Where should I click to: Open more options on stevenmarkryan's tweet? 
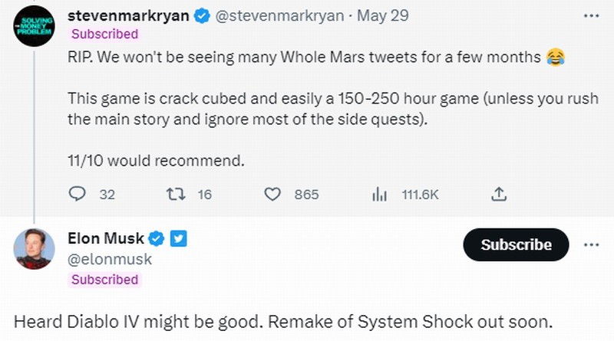(x=590, y=15)
